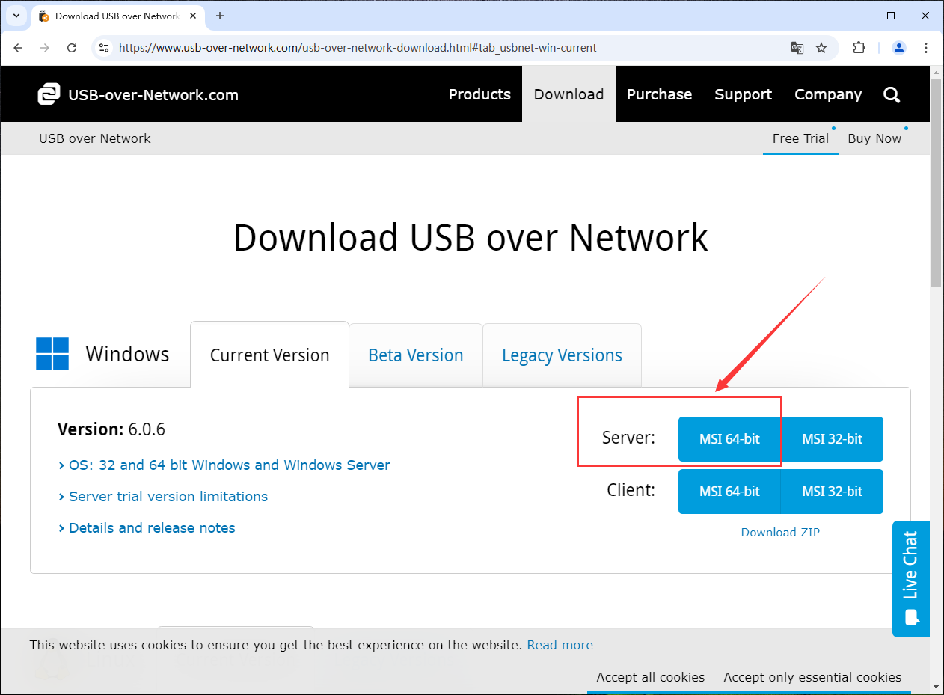Download the Server MSI 64-bit installer

click(729, 439)
